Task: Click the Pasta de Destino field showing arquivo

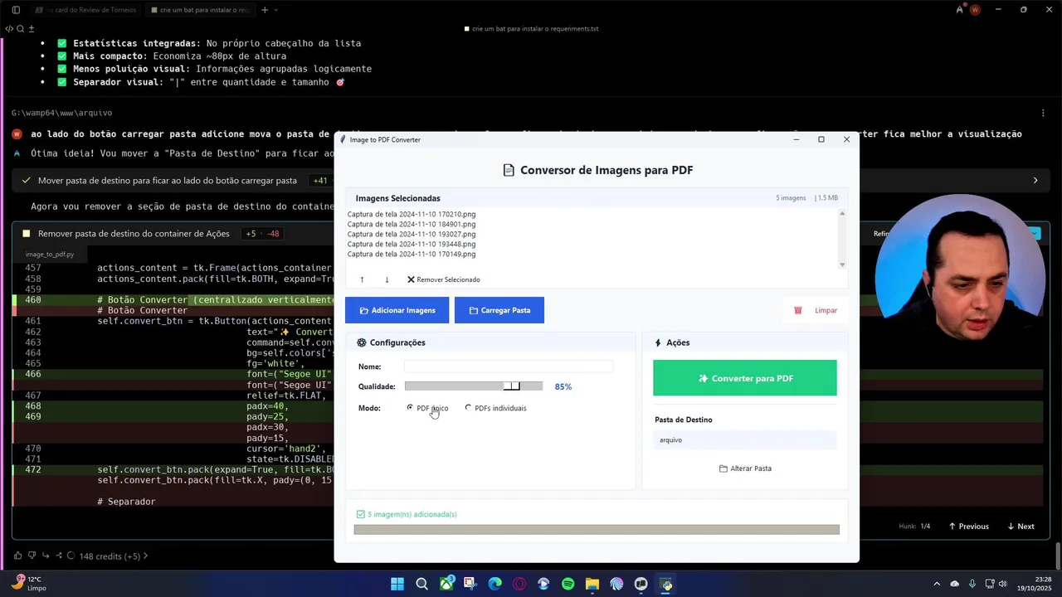Action: pos(745,440)
